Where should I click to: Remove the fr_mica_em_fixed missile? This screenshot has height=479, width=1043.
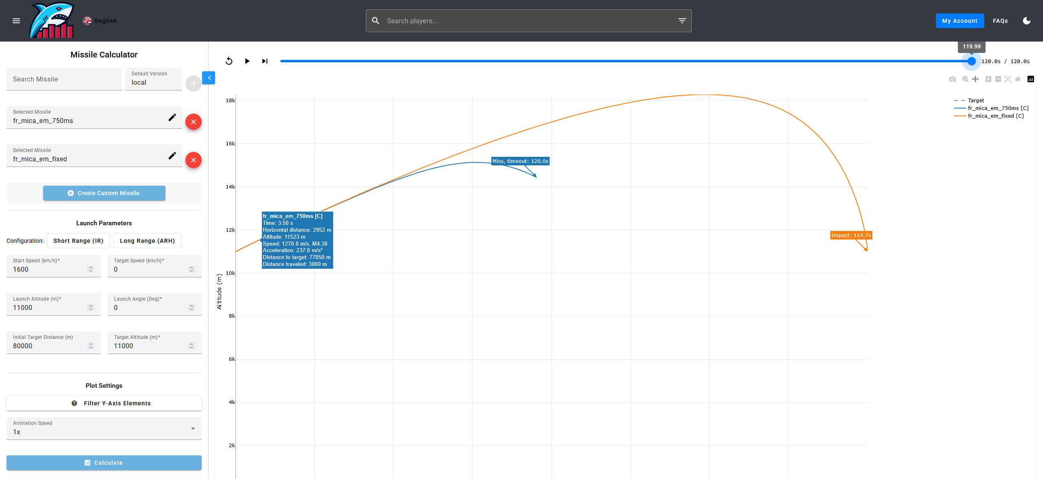[x=194, y=160]
